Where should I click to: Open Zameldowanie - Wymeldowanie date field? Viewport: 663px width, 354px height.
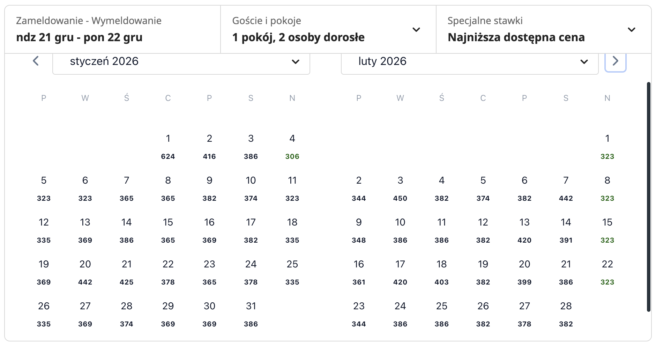pyautogui.click(x=112, y=30)
